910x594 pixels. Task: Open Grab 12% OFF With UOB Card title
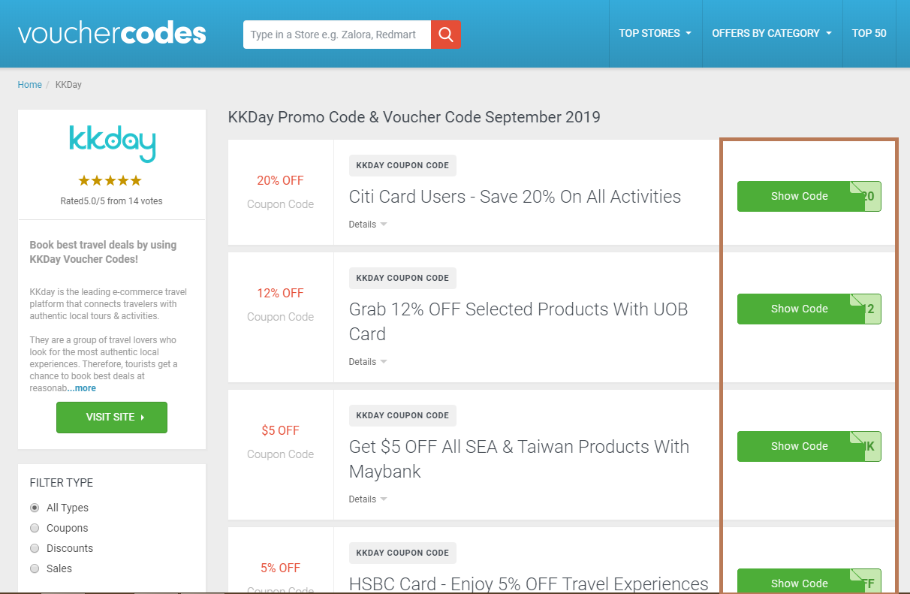(x=519, y=321)
